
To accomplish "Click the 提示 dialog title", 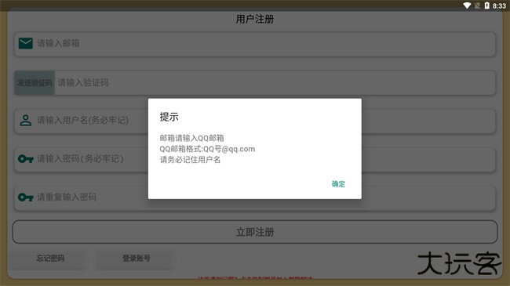I will point(169,117).
